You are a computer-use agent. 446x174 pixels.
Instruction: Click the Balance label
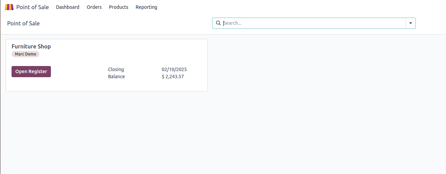pyautogui.click(x=116, y=77)
